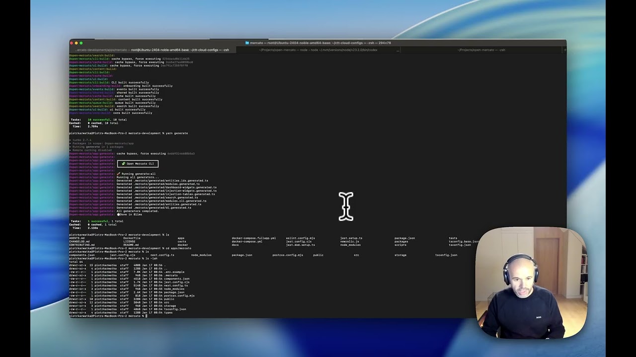Click the 'cd apps/mercato' command line
The image size is (636, 357).
pyautogui.click(x=130, y=248)
